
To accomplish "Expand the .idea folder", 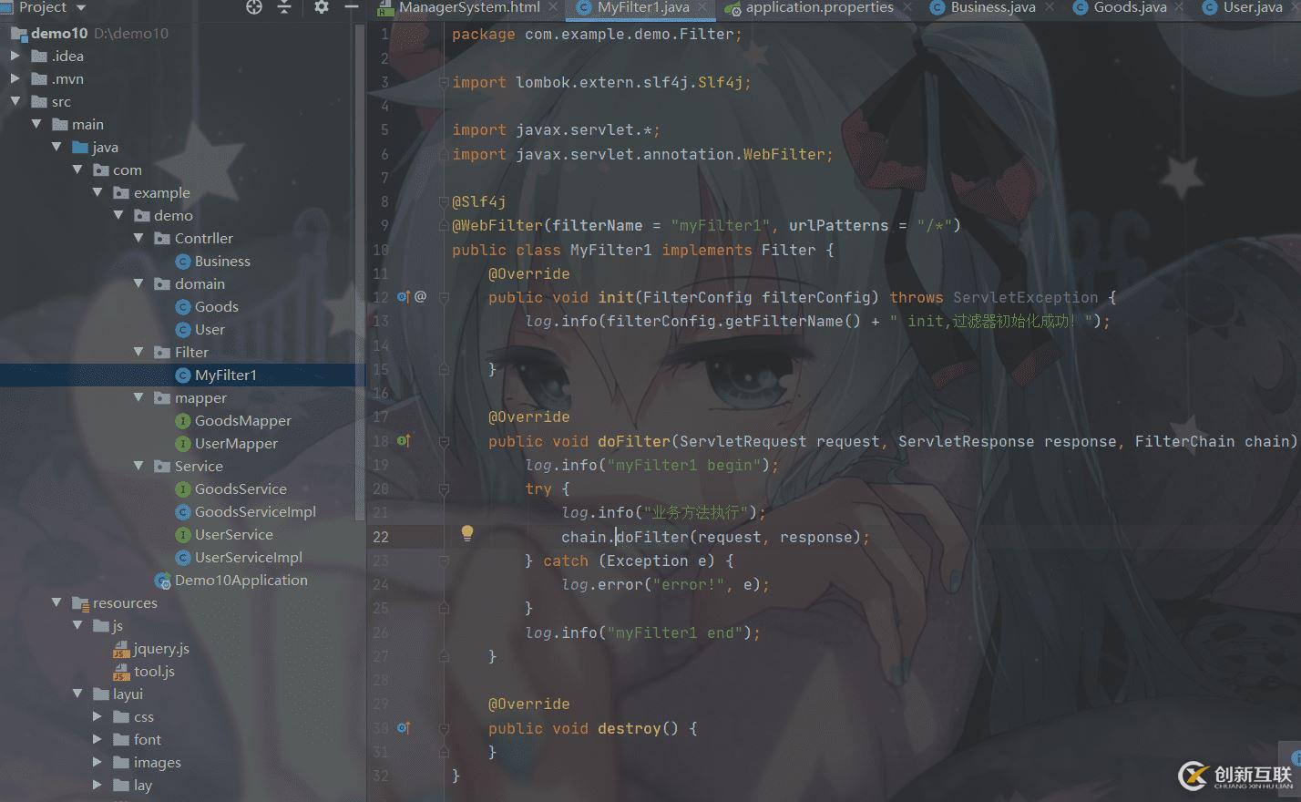I will click(16, 57).
